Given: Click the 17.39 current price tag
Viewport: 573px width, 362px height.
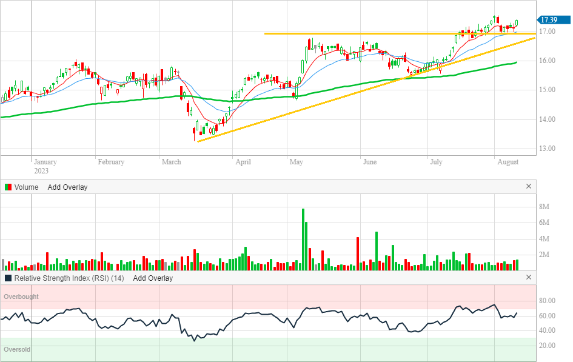Looking at the screenshot, I should coord(552,20).
